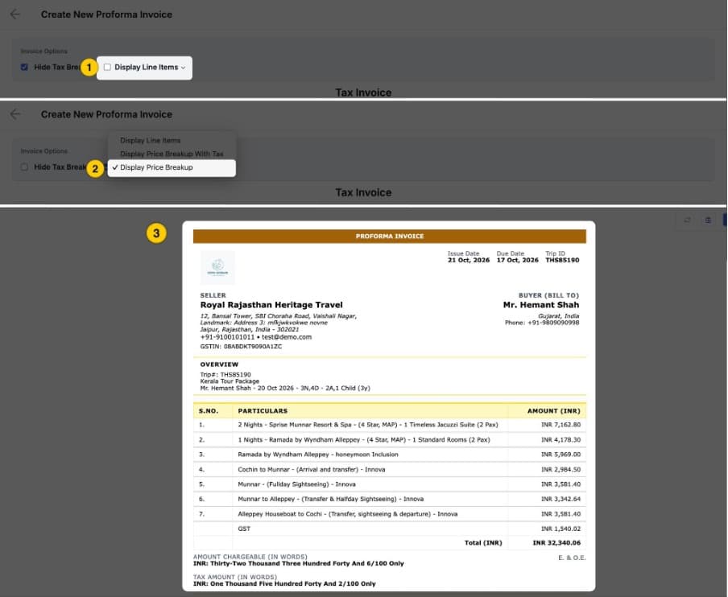The image size is (728, 597).
Task: Click the Thirty-Two Thousand amount in words
Action: point(299,563)
